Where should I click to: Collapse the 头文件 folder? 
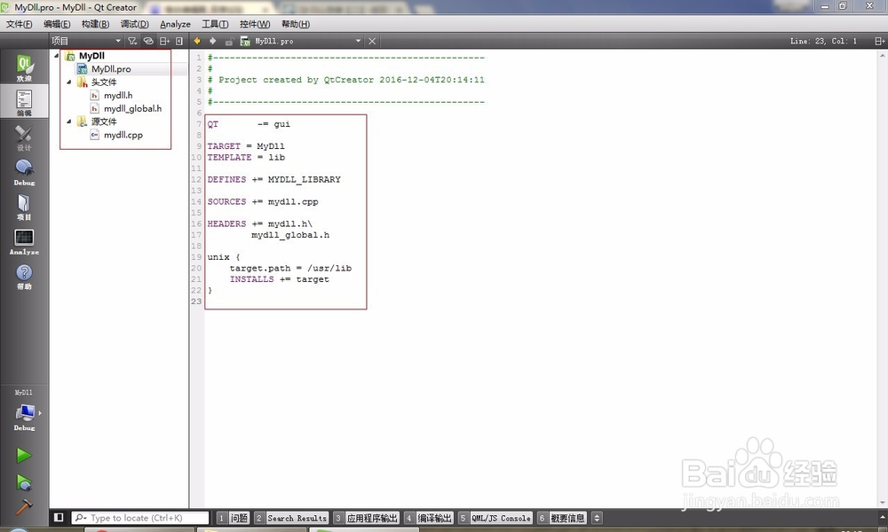click(69, 82)
